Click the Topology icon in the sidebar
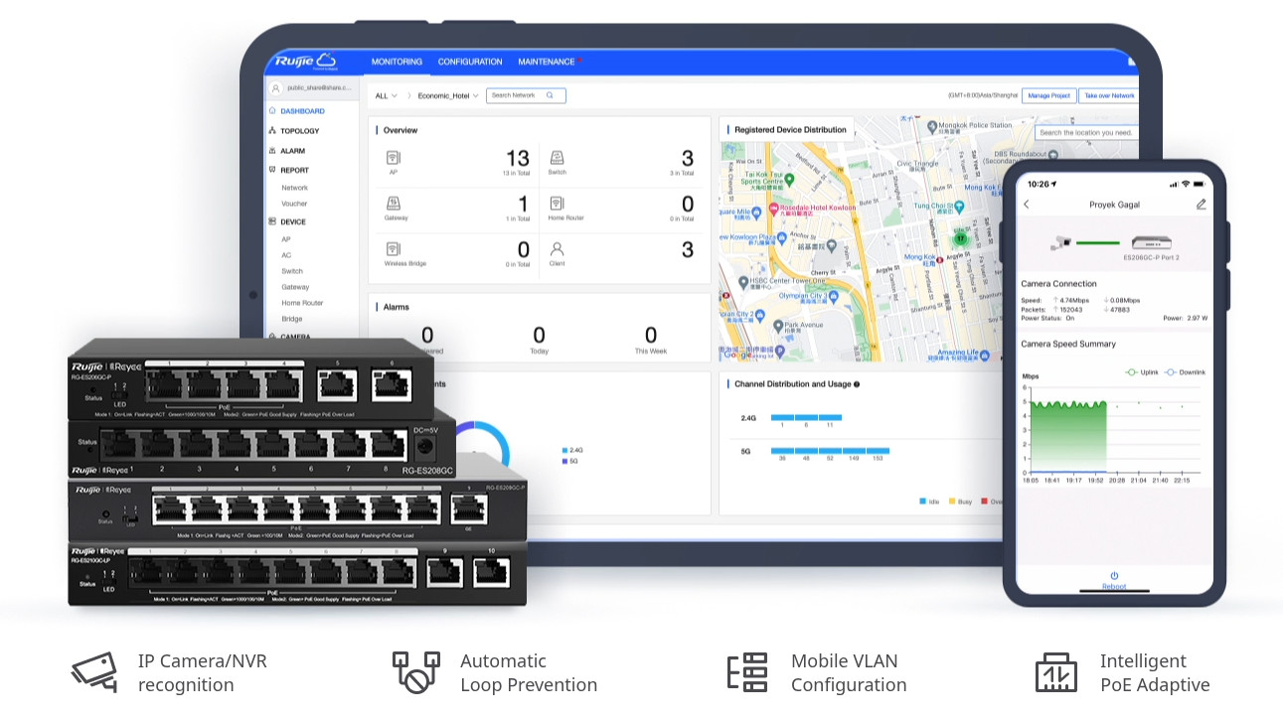Image resolution: width=1283 pixels, height=720 pixels. [x=272, y=131]
